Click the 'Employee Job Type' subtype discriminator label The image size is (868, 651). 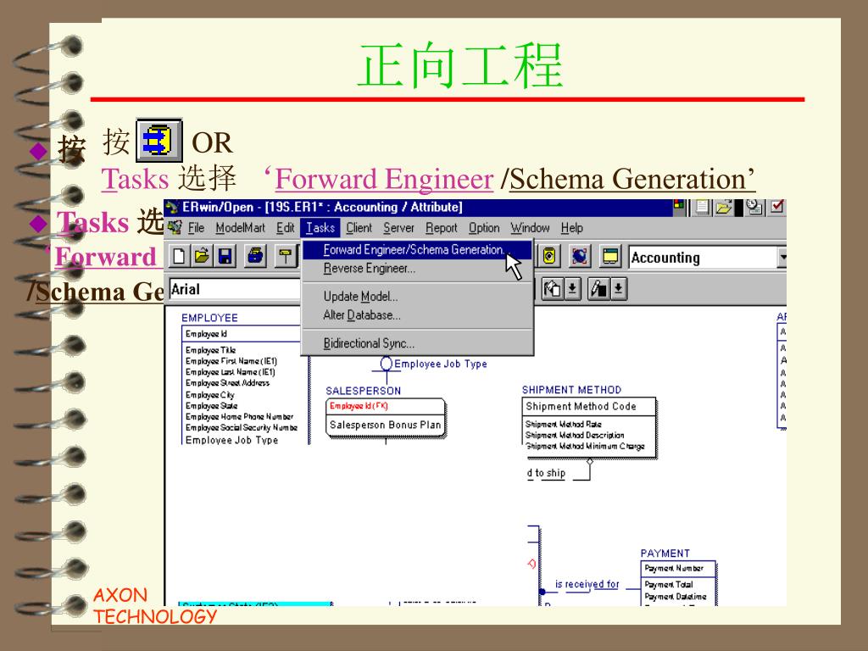tap(441, 364)
